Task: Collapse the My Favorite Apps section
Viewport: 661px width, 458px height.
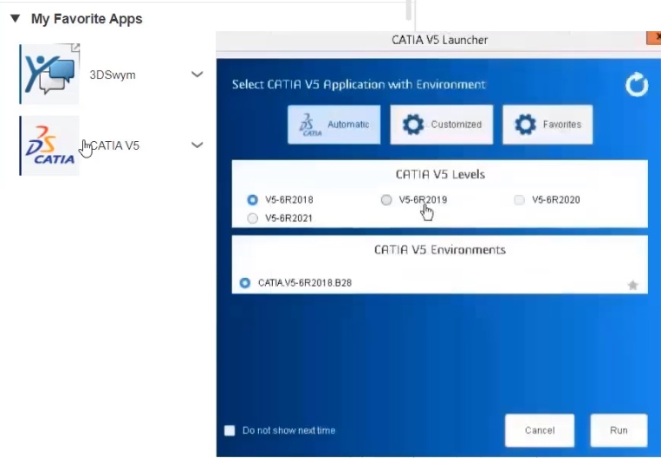Action: (16, 18)
